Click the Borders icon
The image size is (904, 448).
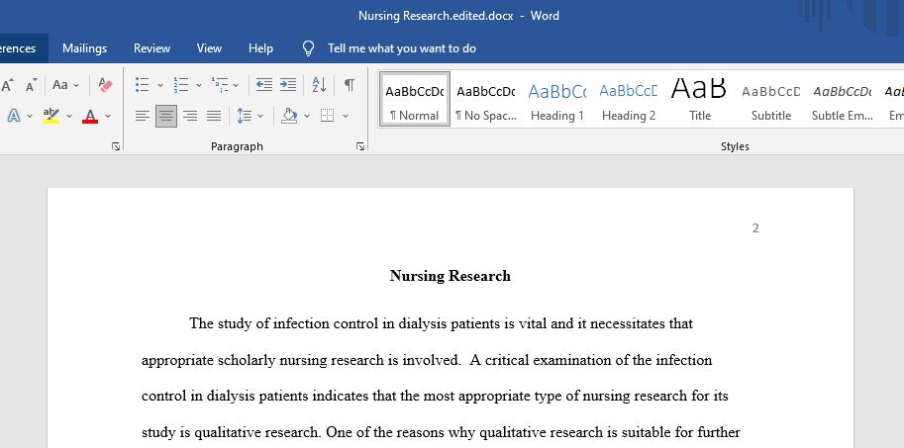[328, 116]
